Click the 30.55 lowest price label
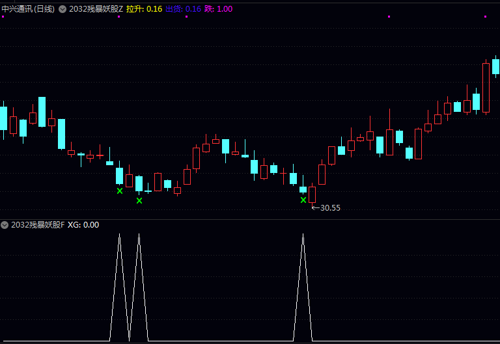500x344 pixels. (330, 208)
